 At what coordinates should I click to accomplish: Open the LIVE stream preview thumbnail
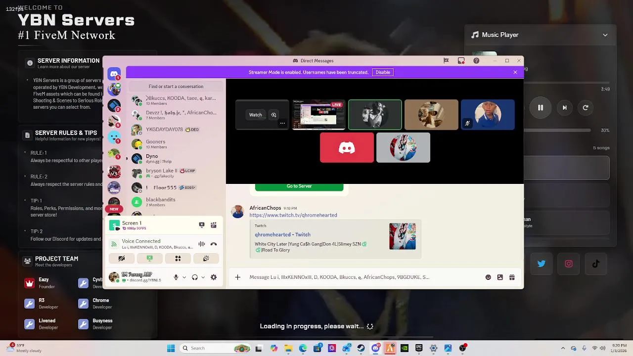pyautogui.click(x=318, y=115)
